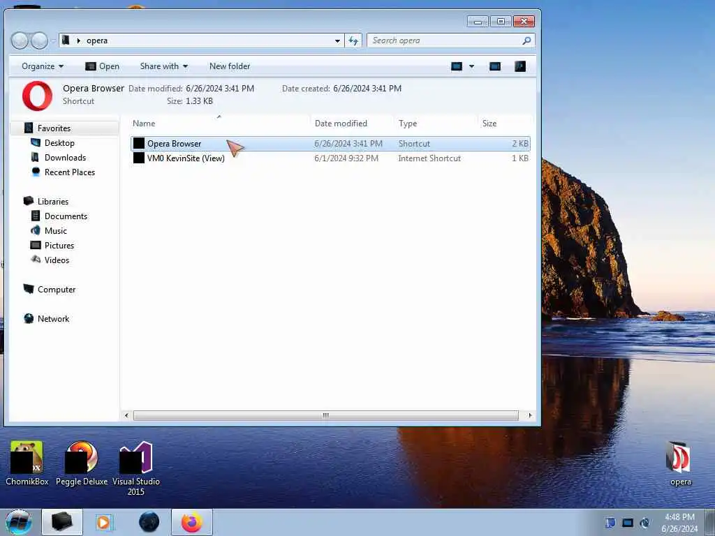Open the Organize dropdown menu
715x536 pixels.
coord(43,66)
